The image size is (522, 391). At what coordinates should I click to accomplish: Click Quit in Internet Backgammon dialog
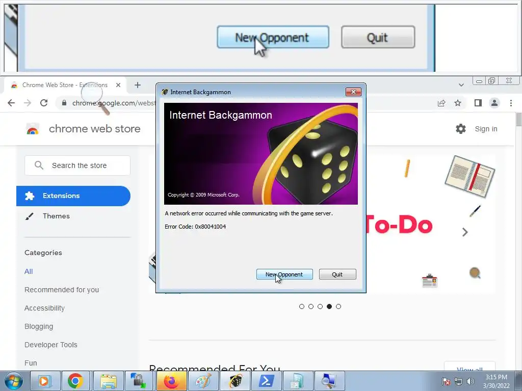tap(337, 274)
